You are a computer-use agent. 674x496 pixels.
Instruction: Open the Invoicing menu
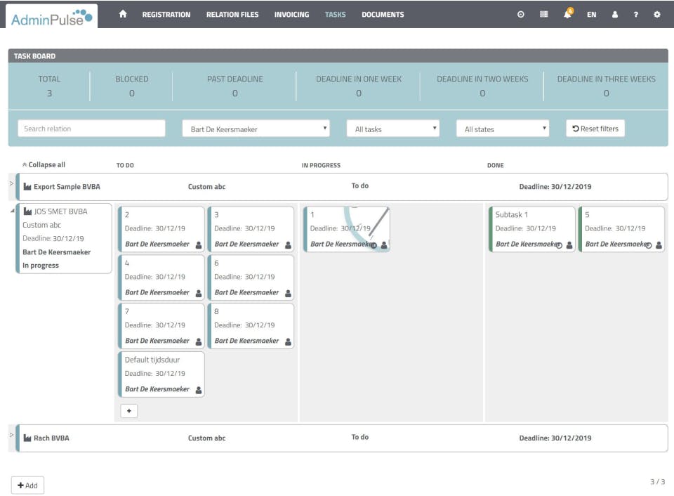292,15
